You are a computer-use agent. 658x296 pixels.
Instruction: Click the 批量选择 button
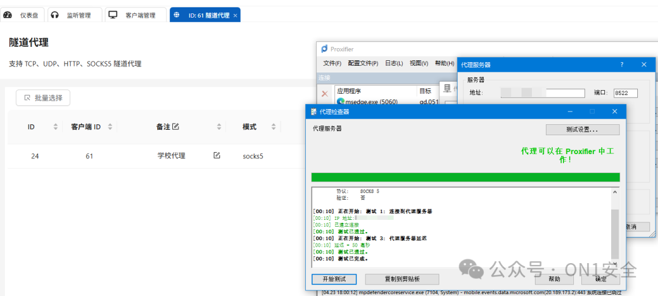[43, 97]
